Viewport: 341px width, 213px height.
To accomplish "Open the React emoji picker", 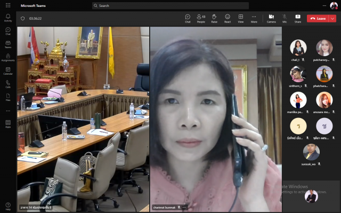I will tap(228, 19).
